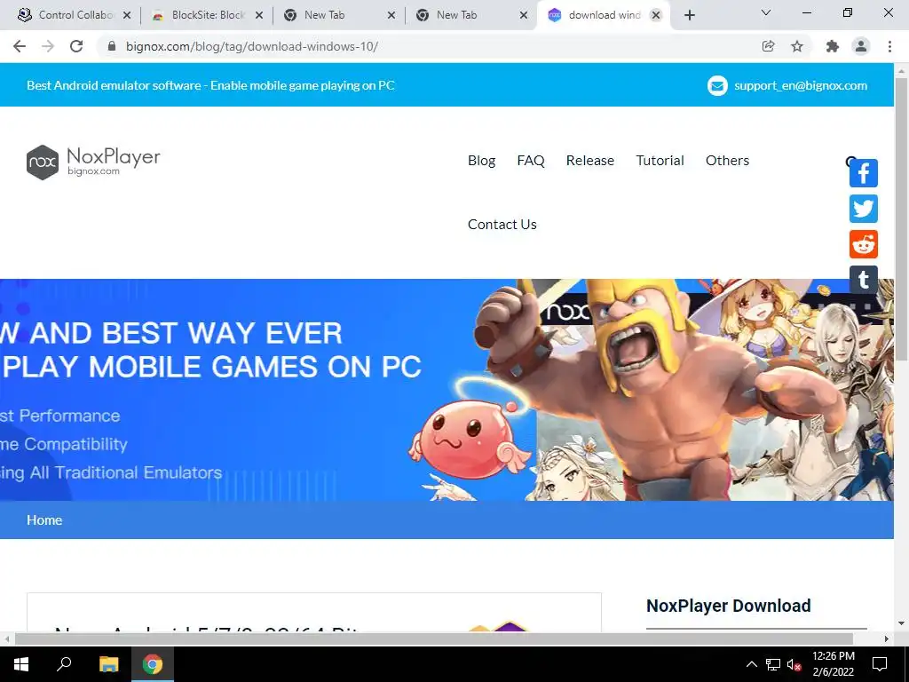Open the Windows Start menu
This screenshot has width=909, height=682.
point(21,664)
